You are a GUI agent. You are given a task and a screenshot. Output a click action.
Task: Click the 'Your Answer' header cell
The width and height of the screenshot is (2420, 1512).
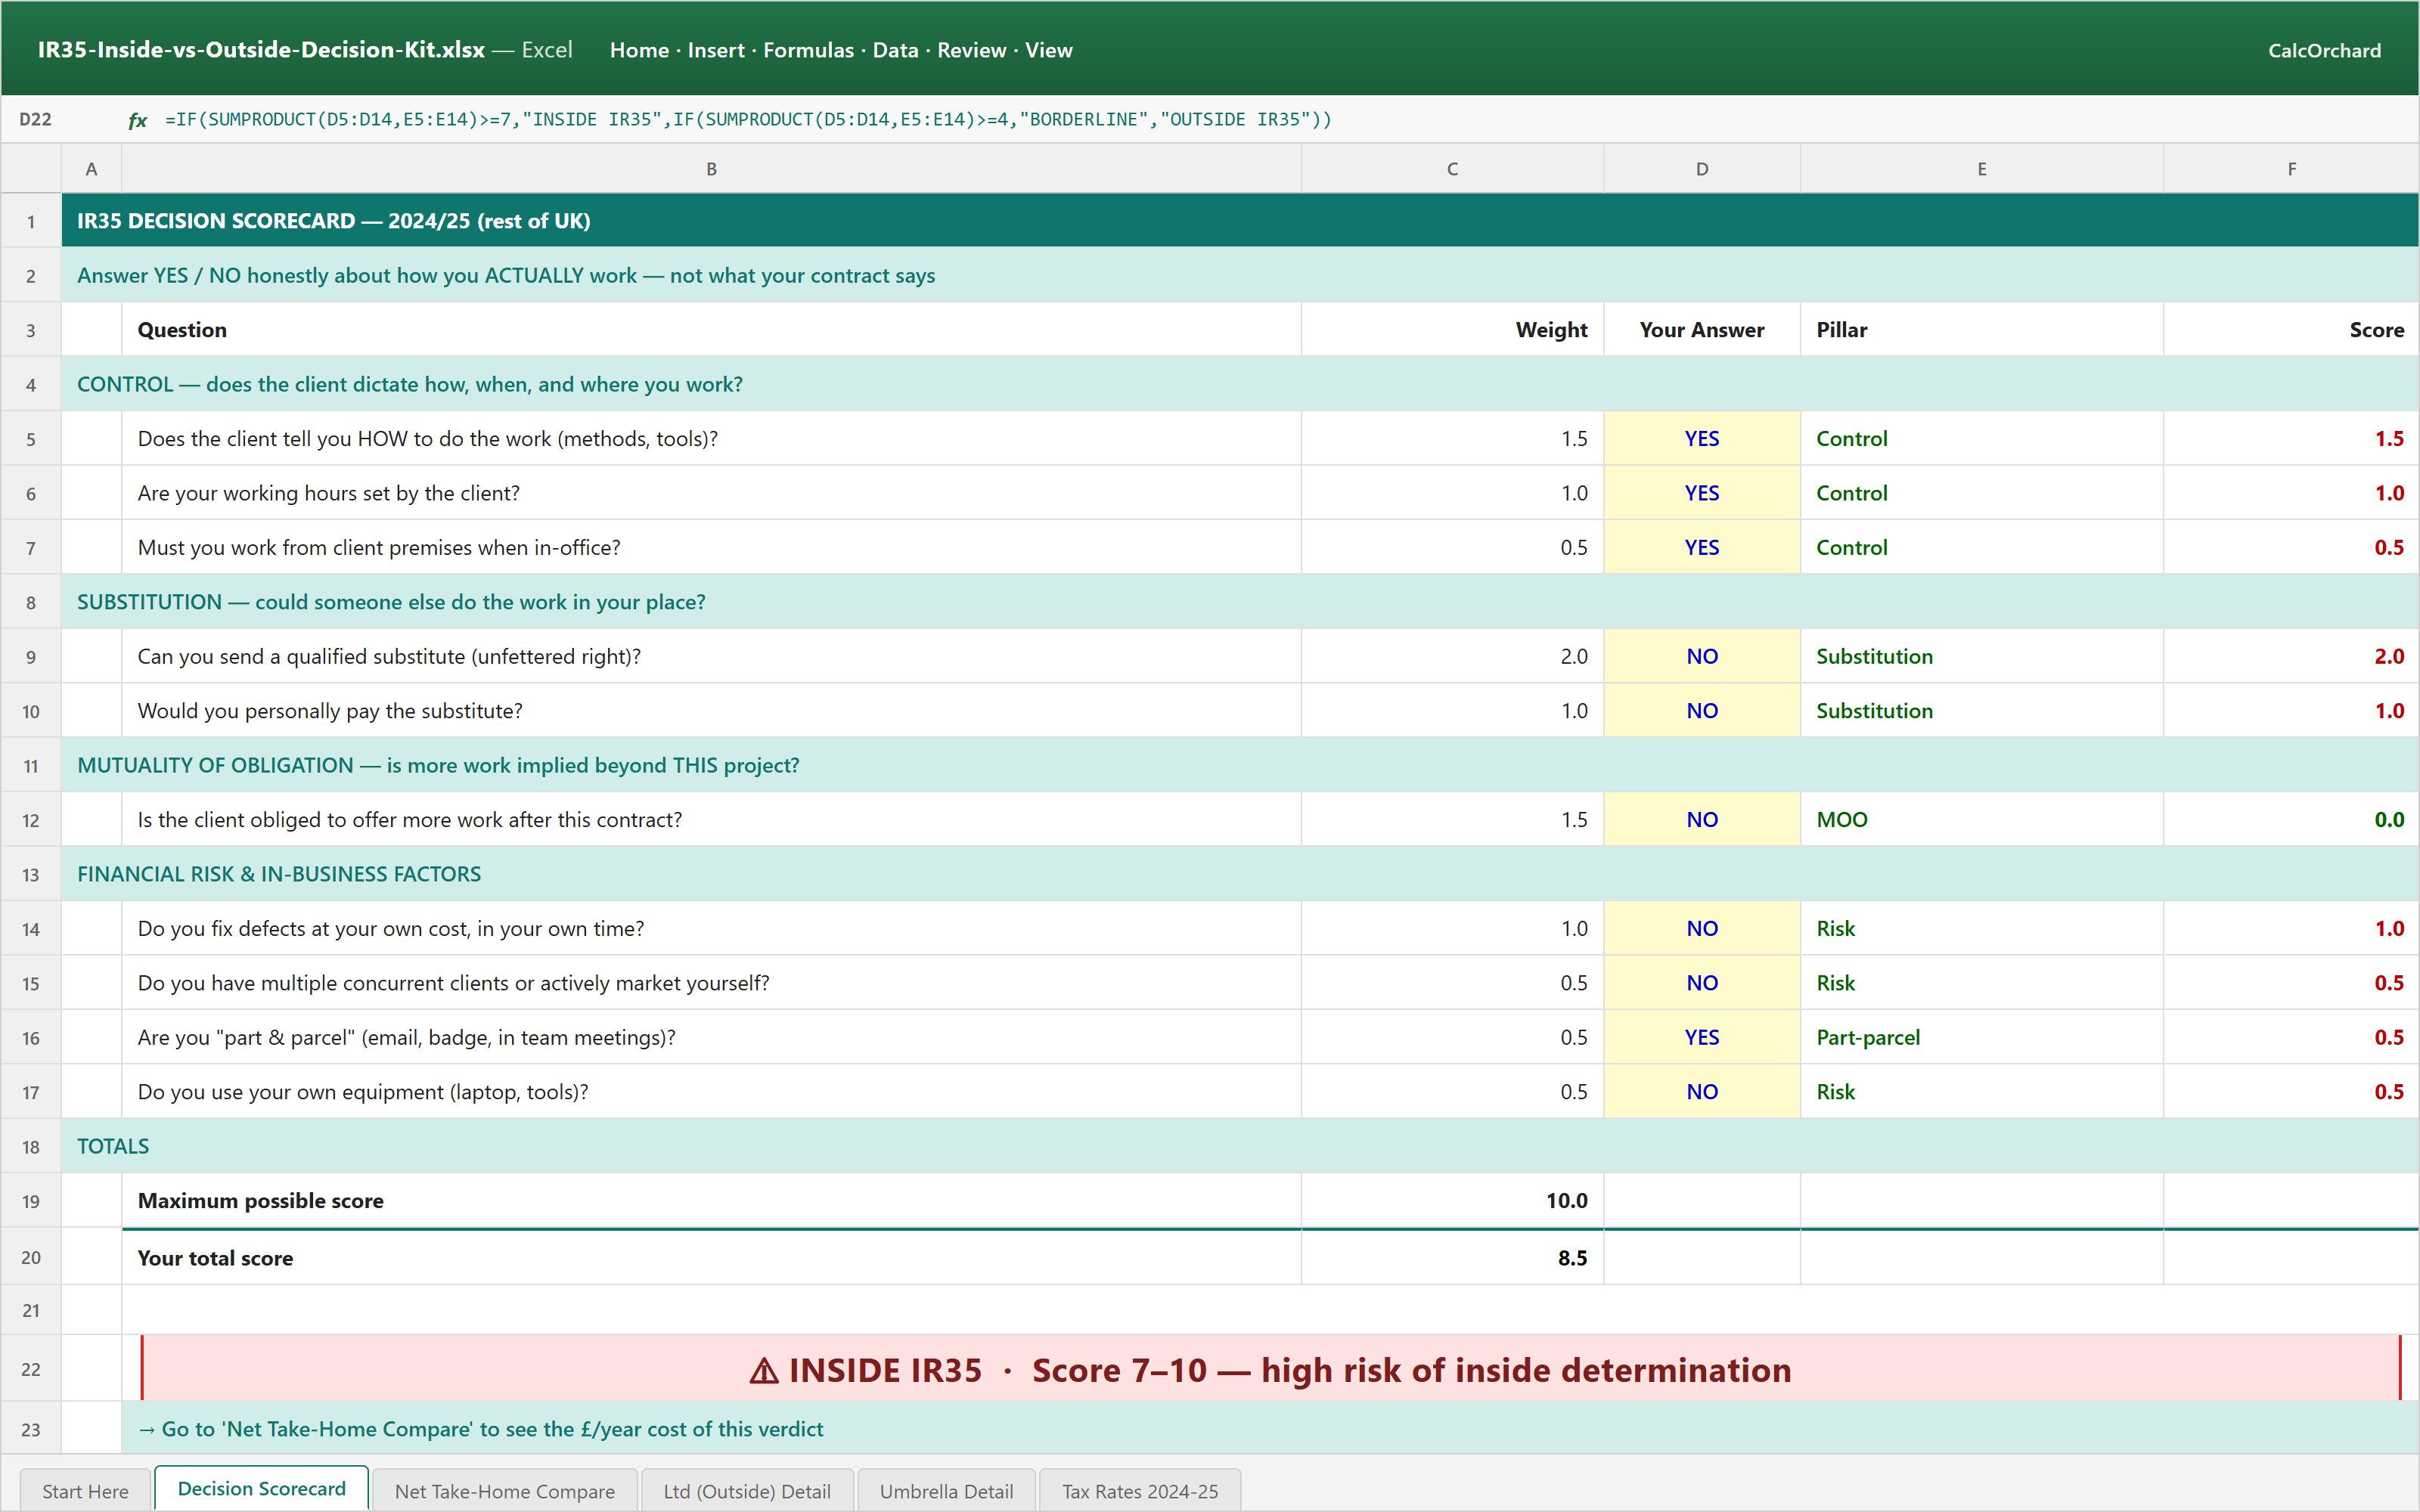pos(1702,330)
